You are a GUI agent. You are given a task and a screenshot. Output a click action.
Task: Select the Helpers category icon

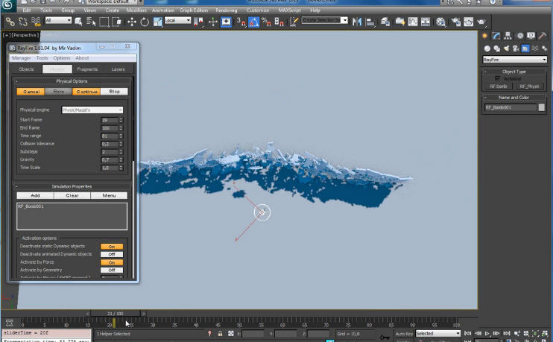[525, 48]
